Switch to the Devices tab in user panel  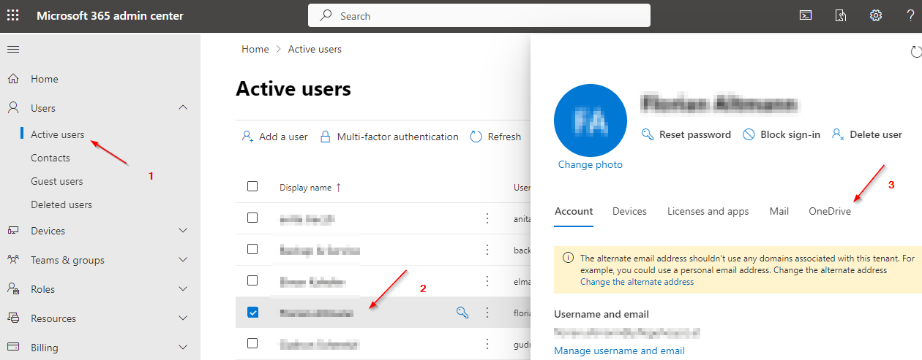click(629, 211)
